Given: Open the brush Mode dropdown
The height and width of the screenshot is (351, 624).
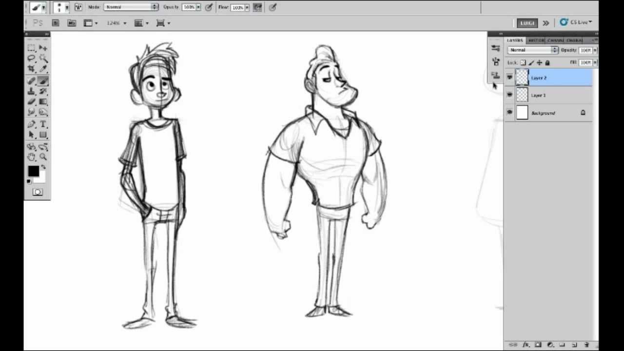Looking at the screenshot, I should (131, 7).
